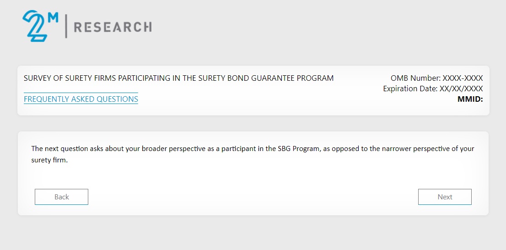Click the bold MMID label
Image resolution: width=506 pixels, height=250 pixels.
(x=470, y=99)
